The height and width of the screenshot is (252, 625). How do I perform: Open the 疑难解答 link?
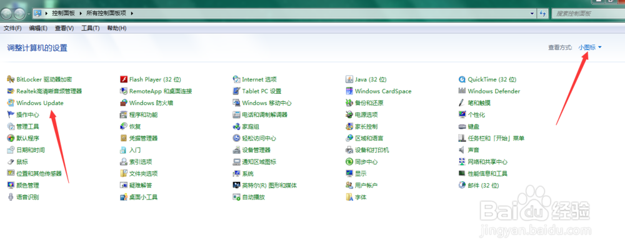point(141,186)
